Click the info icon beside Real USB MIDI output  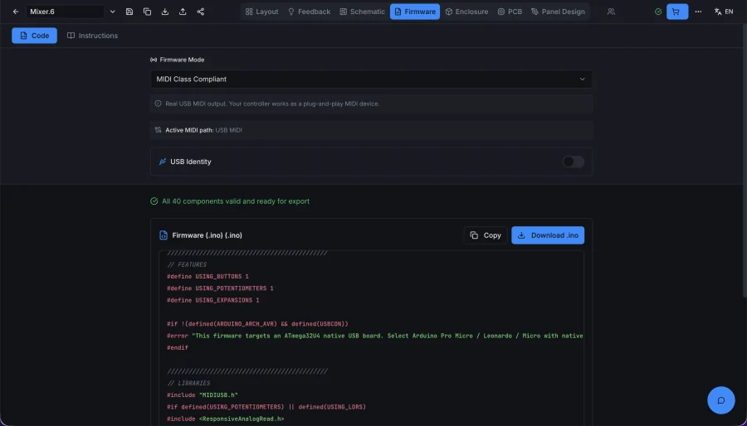tap(159, 104)
